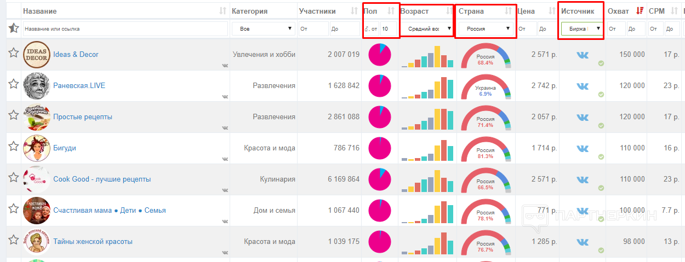Viewport: 685px width, 262px height.
Task: Click sort arrows icon in Участники column
Action: pyautogui.click(x=355, y=11)
